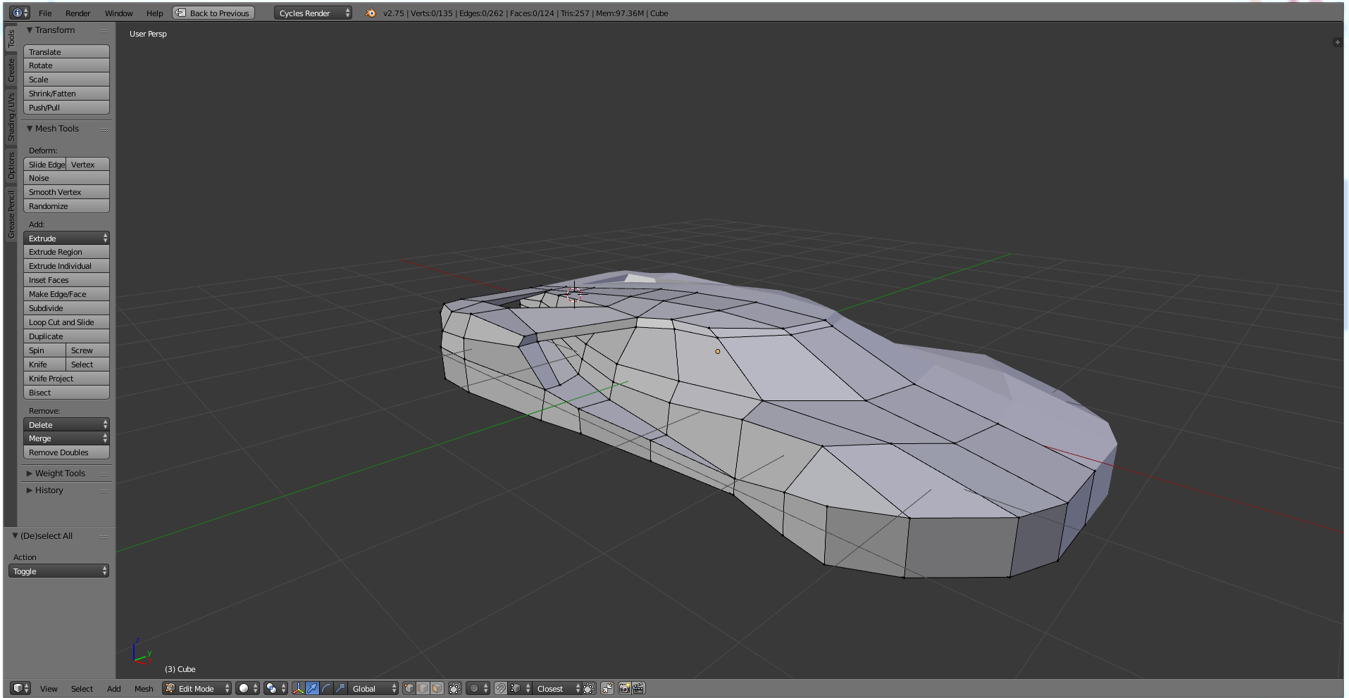Enable the rotate manipulator arc
Viewport: 1349px width, 698px height.
pos(326,688)
